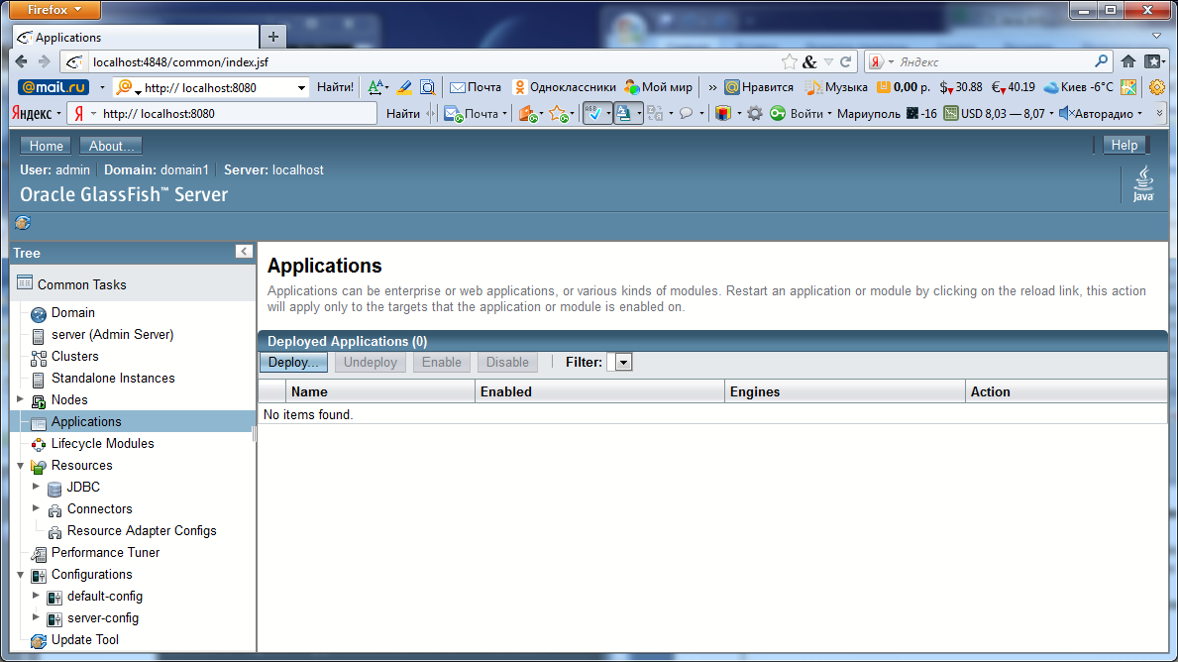Open the GlassFish Home button
This screenshot has height=662, width=1178.
click(x=46, y=146)
